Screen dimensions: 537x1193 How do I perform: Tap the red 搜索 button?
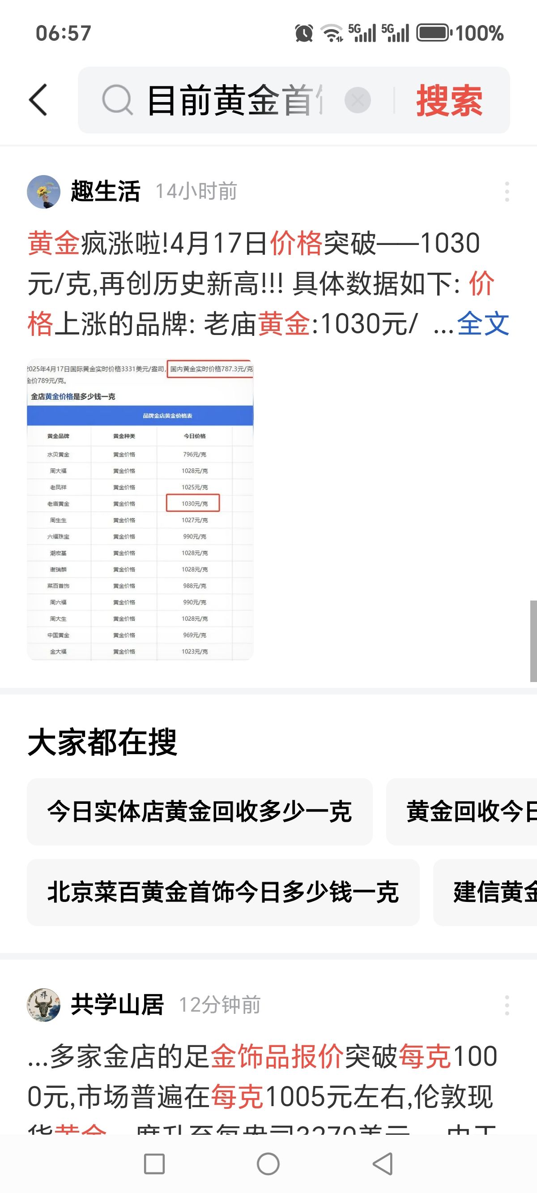click(x=449, y=100)
